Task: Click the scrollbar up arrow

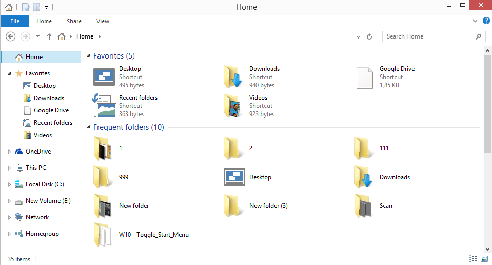Action: pos(487,50)
